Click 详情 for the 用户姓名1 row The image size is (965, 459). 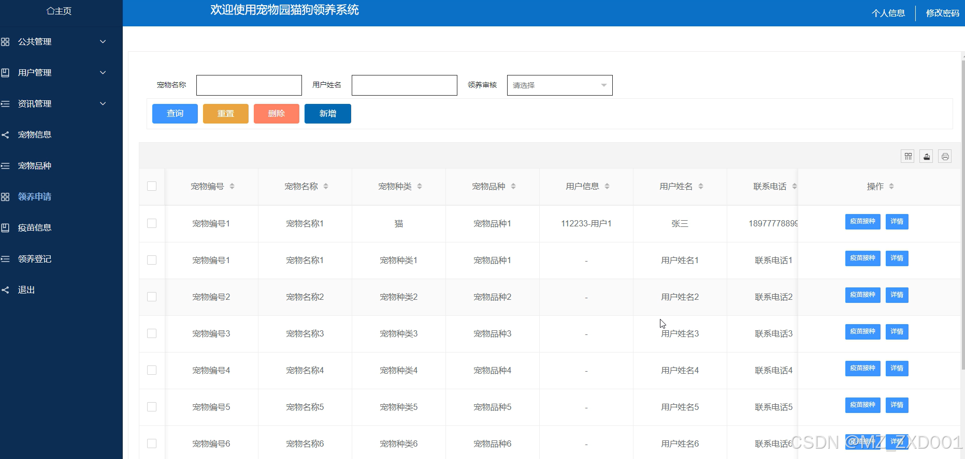click(x=897, y=258)
